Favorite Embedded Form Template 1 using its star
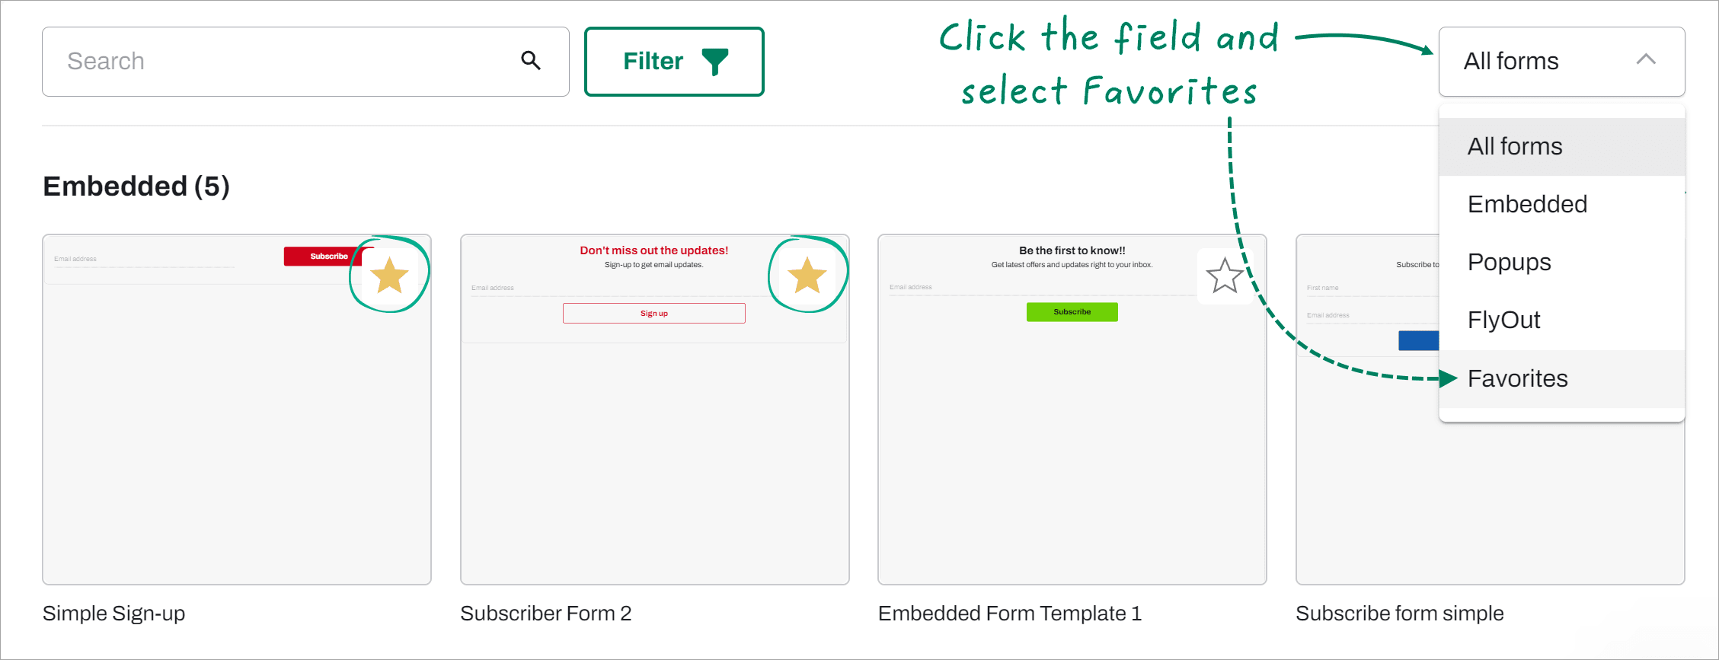Screen dimensions: 1719x660 1225,276
